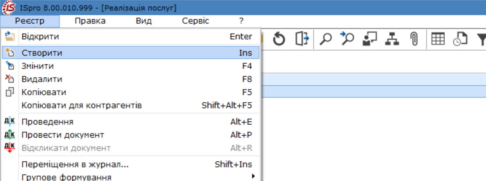Open the Вид menu
Screen dimensions: 486x181
[144, 21]
